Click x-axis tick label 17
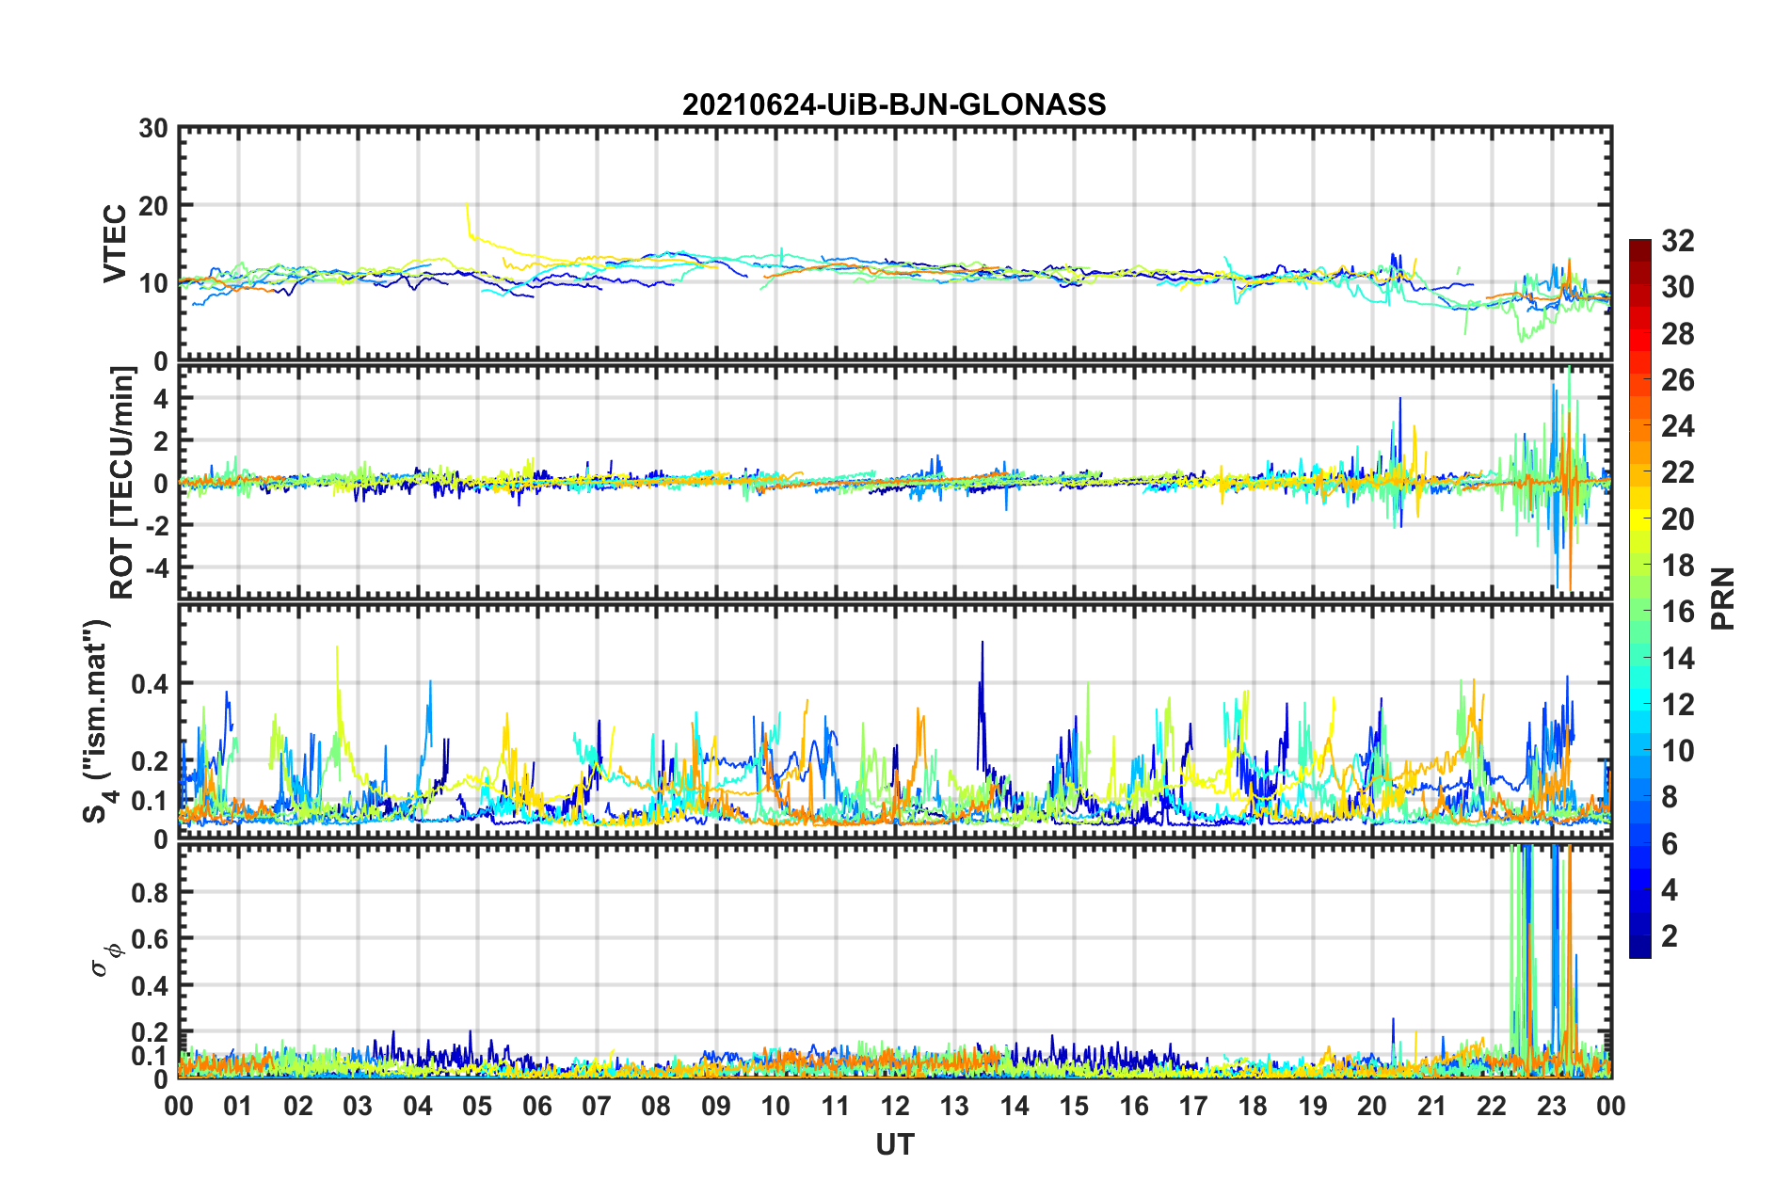 [x=1193, y=1106]
